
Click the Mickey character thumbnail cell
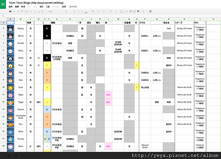10,28
